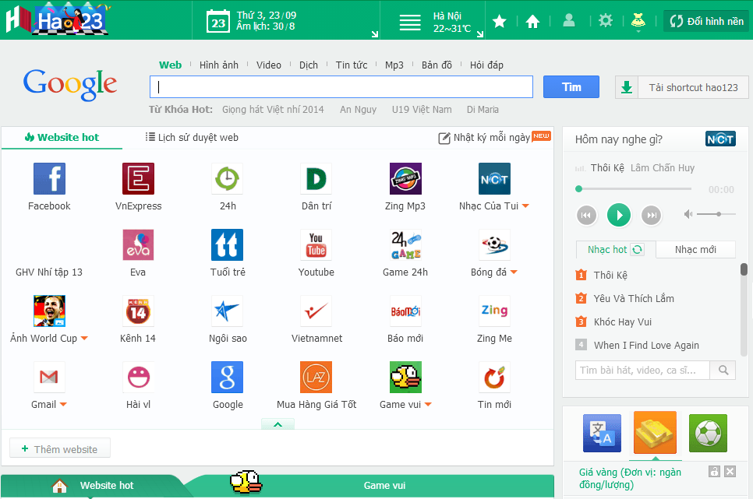Click the Đổi hình nền button

(706, 21)
